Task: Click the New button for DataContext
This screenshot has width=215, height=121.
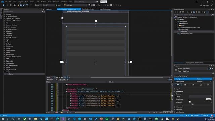Action: pyautogui.click(x=208, y=99)
